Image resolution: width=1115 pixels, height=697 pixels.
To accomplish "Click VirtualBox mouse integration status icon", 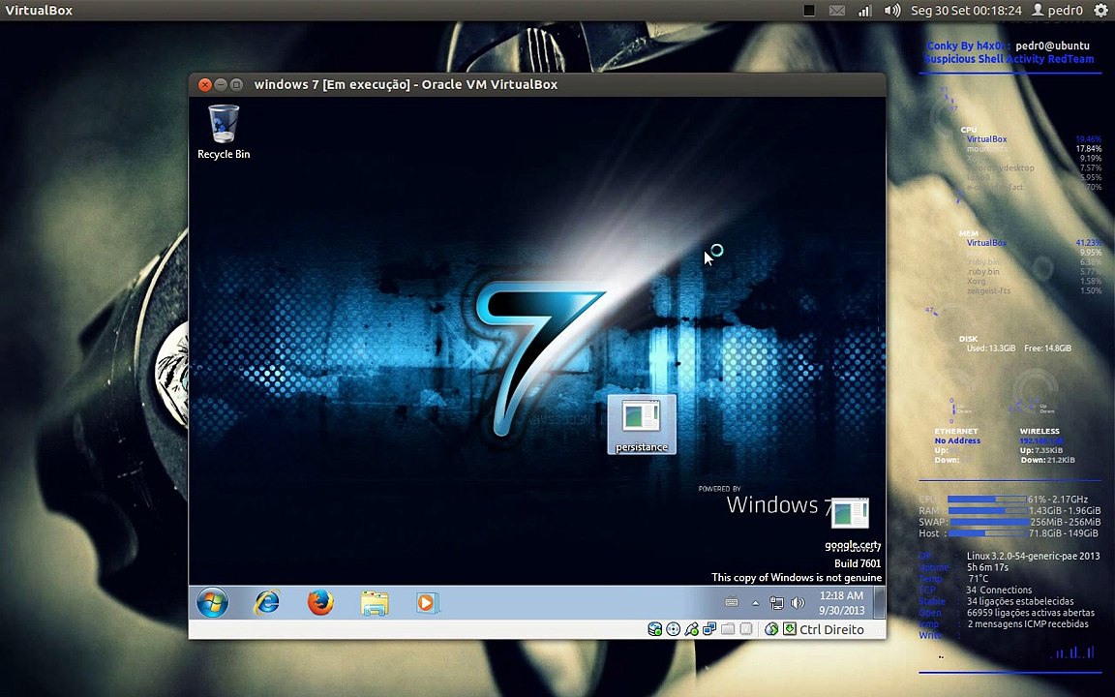I will 771,629.
